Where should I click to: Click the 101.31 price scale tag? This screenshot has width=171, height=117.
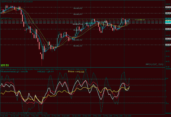[x=168, y=39]
